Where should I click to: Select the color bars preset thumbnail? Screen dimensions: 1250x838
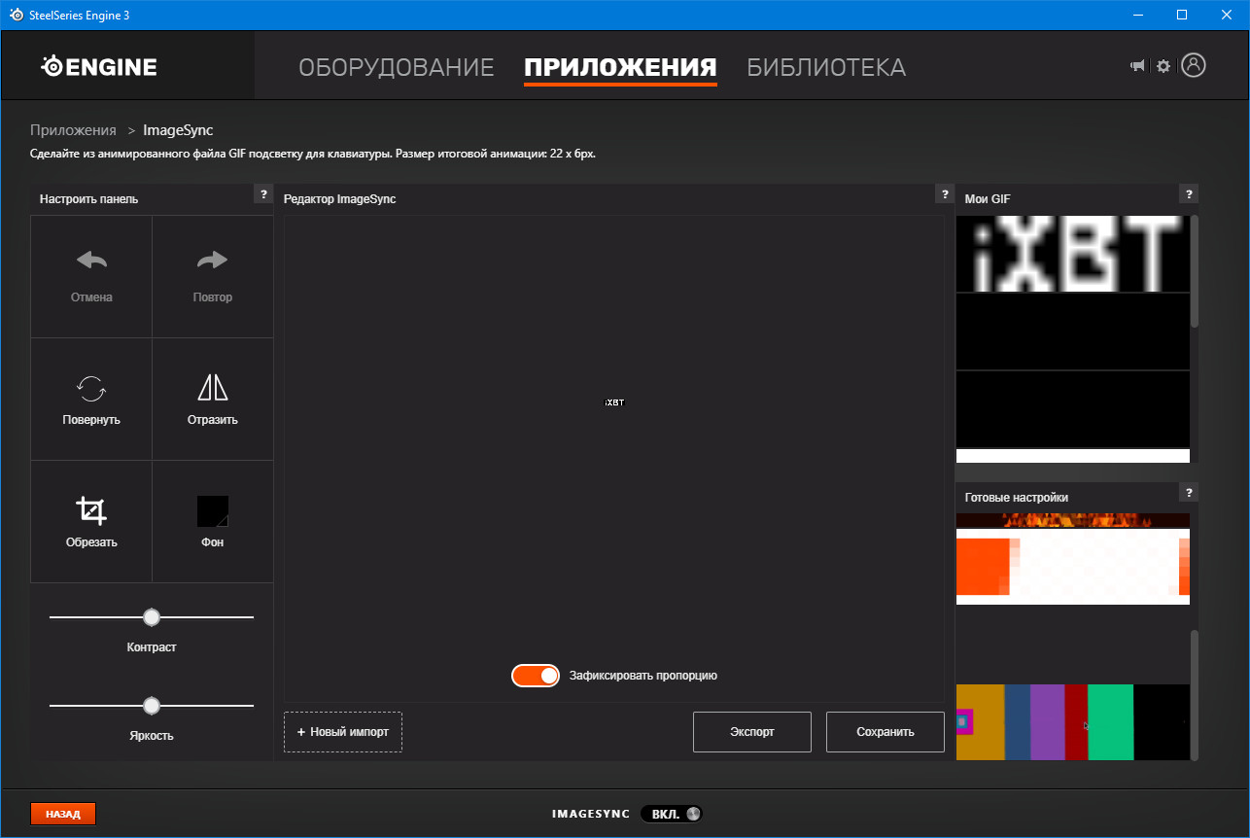click(1073, 722)
